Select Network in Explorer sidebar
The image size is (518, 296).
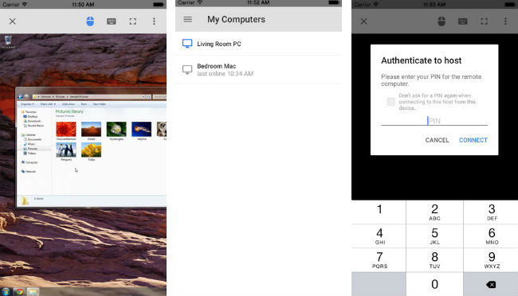click(29, 172)
